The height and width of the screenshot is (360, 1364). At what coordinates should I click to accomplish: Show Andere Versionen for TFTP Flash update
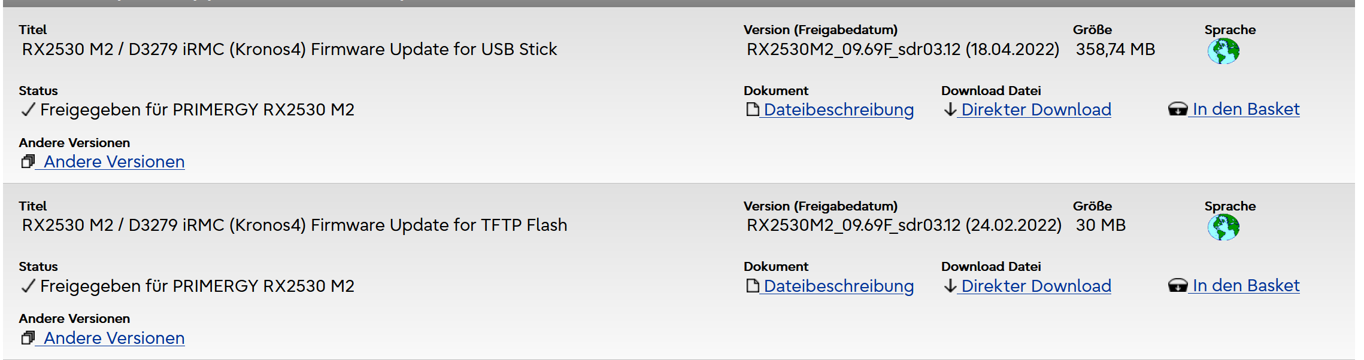coord(114,338)
